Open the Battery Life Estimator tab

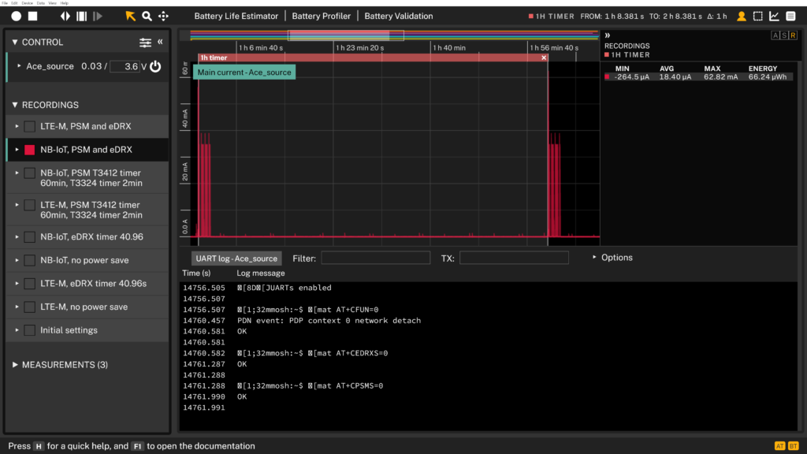click(x=236, y=16)
